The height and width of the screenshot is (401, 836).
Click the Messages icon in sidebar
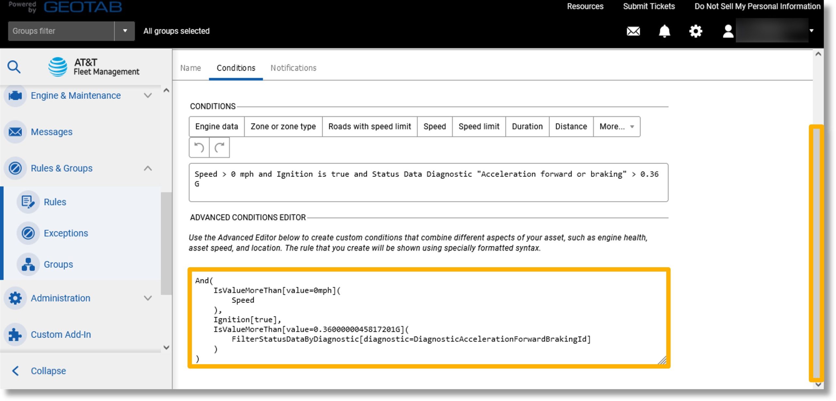(14, 131)
